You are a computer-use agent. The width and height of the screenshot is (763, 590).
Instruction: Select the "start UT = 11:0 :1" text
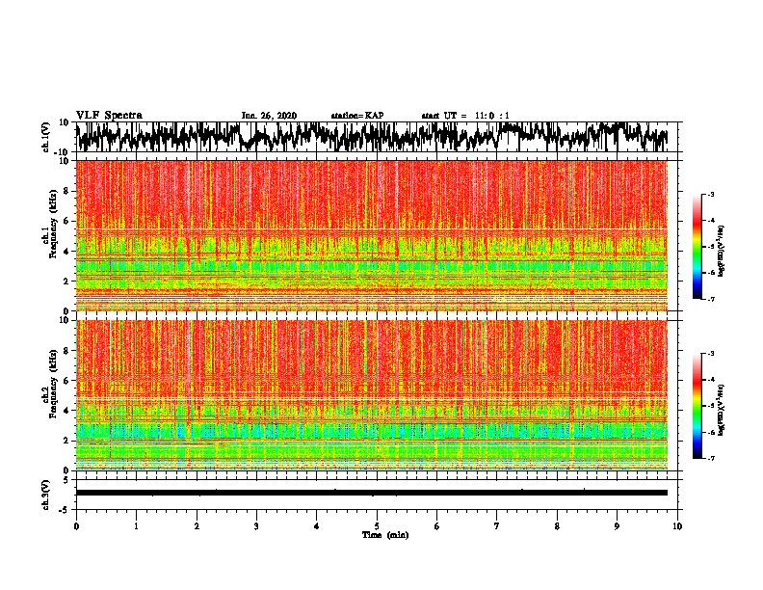pyautogui.click(x=465, y=116)
